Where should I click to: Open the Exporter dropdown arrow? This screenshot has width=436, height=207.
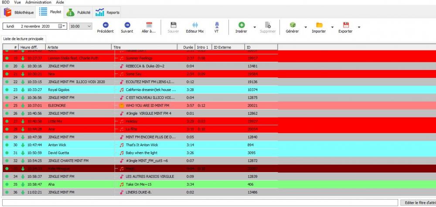[x=359, y=27]
